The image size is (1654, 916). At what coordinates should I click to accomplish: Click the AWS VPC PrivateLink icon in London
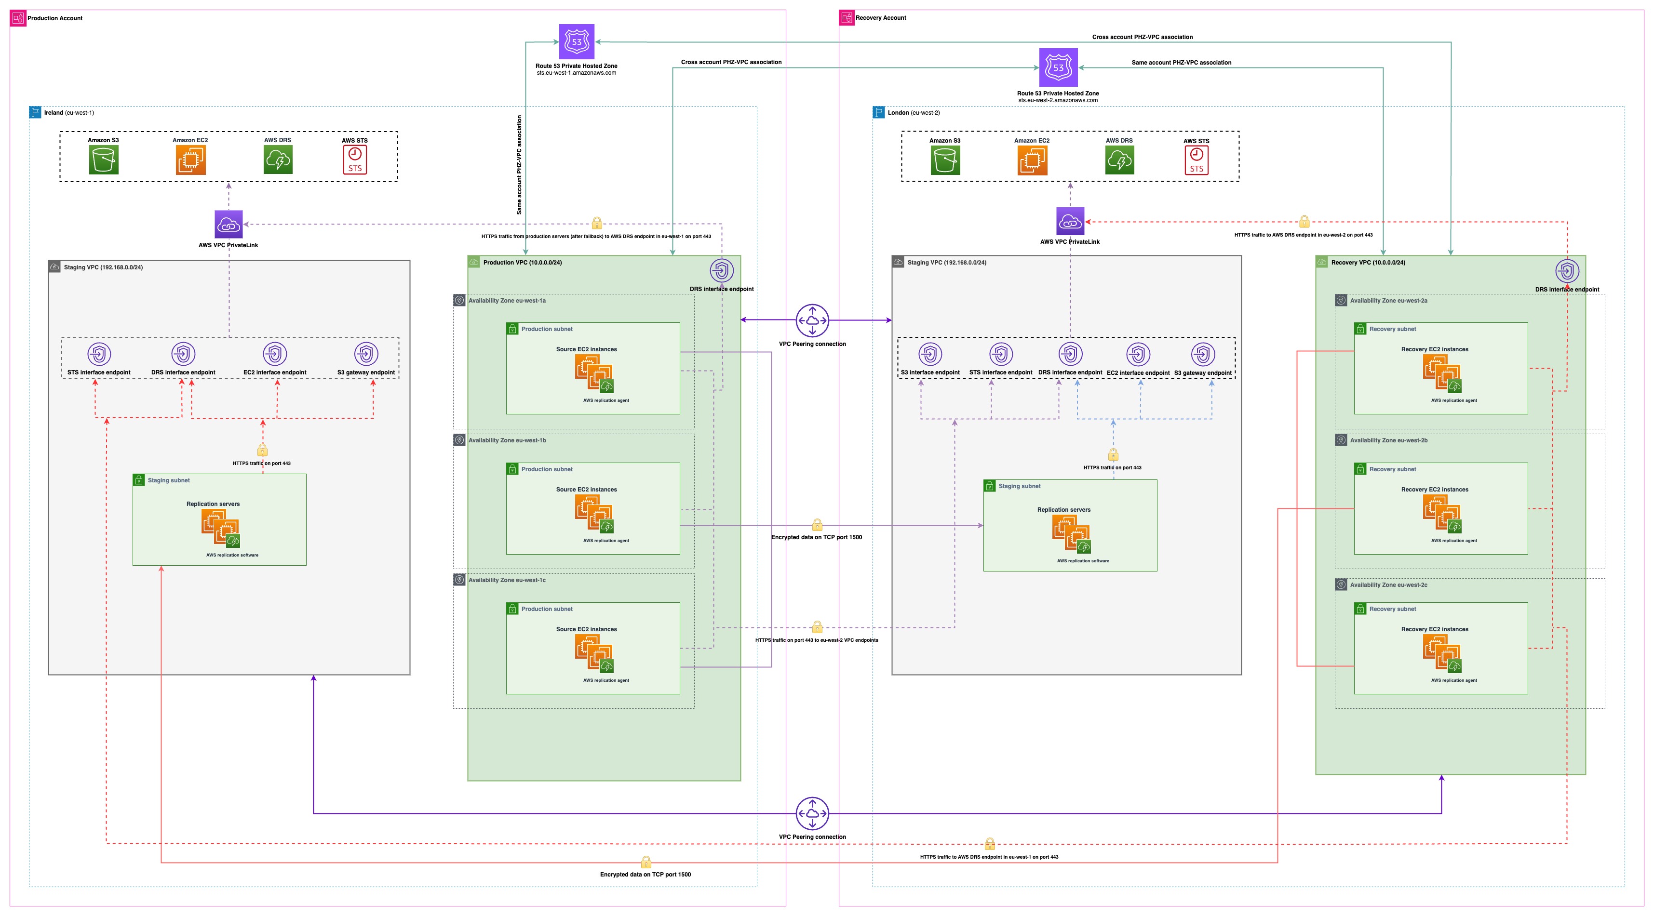[x=1070, y=222]
